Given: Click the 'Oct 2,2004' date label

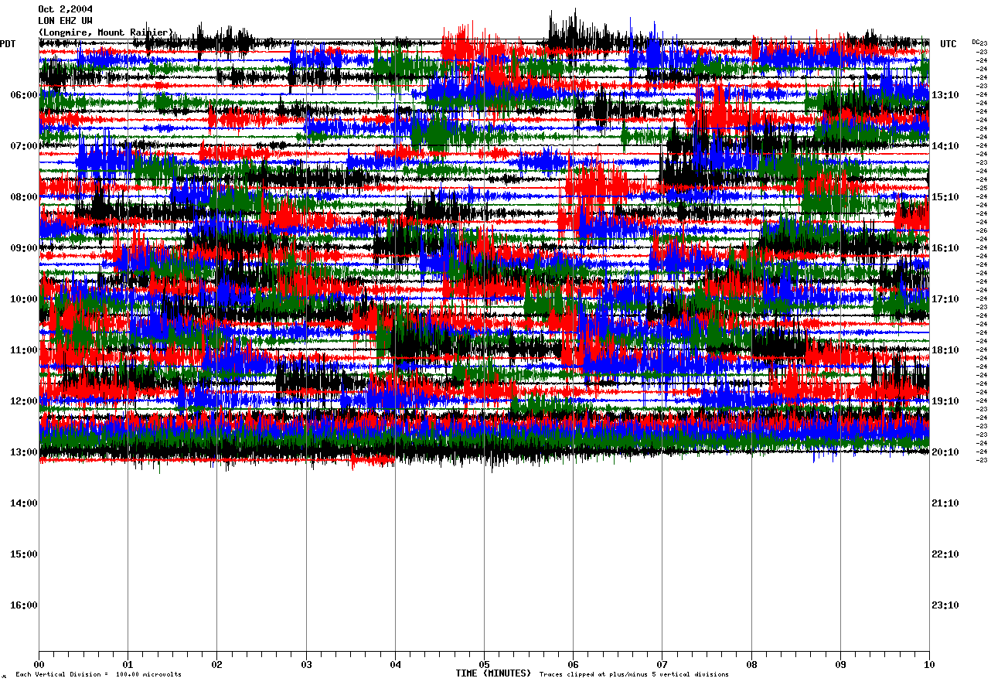Looking at the screenshot, I should (65, 9).
